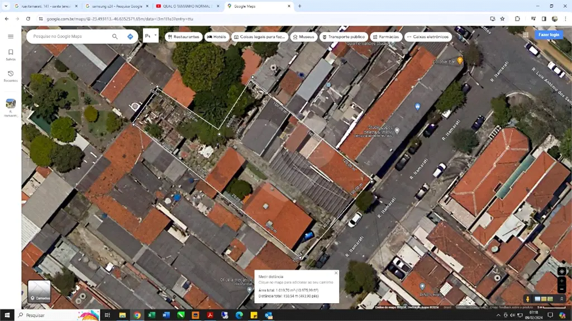The image size is (572, 321).
Task: Zoom in on the map
Action: pos(561,281)
